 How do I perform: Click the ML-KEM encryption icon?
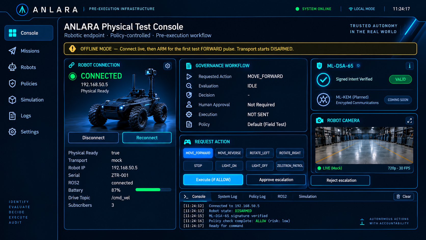[x=323, y=100]
